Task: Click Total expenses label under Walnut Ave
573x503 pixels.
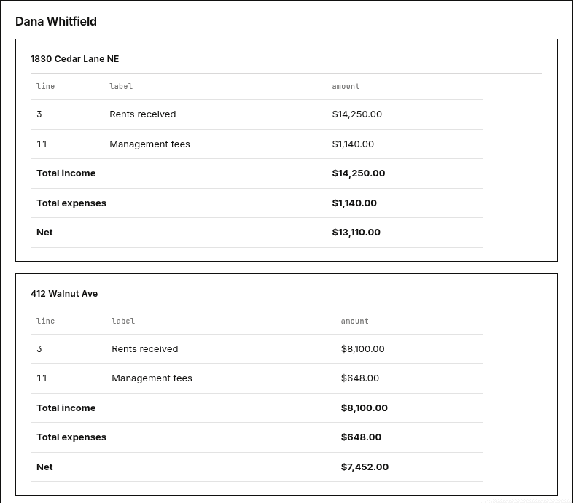Action: [x=71, y=437]
